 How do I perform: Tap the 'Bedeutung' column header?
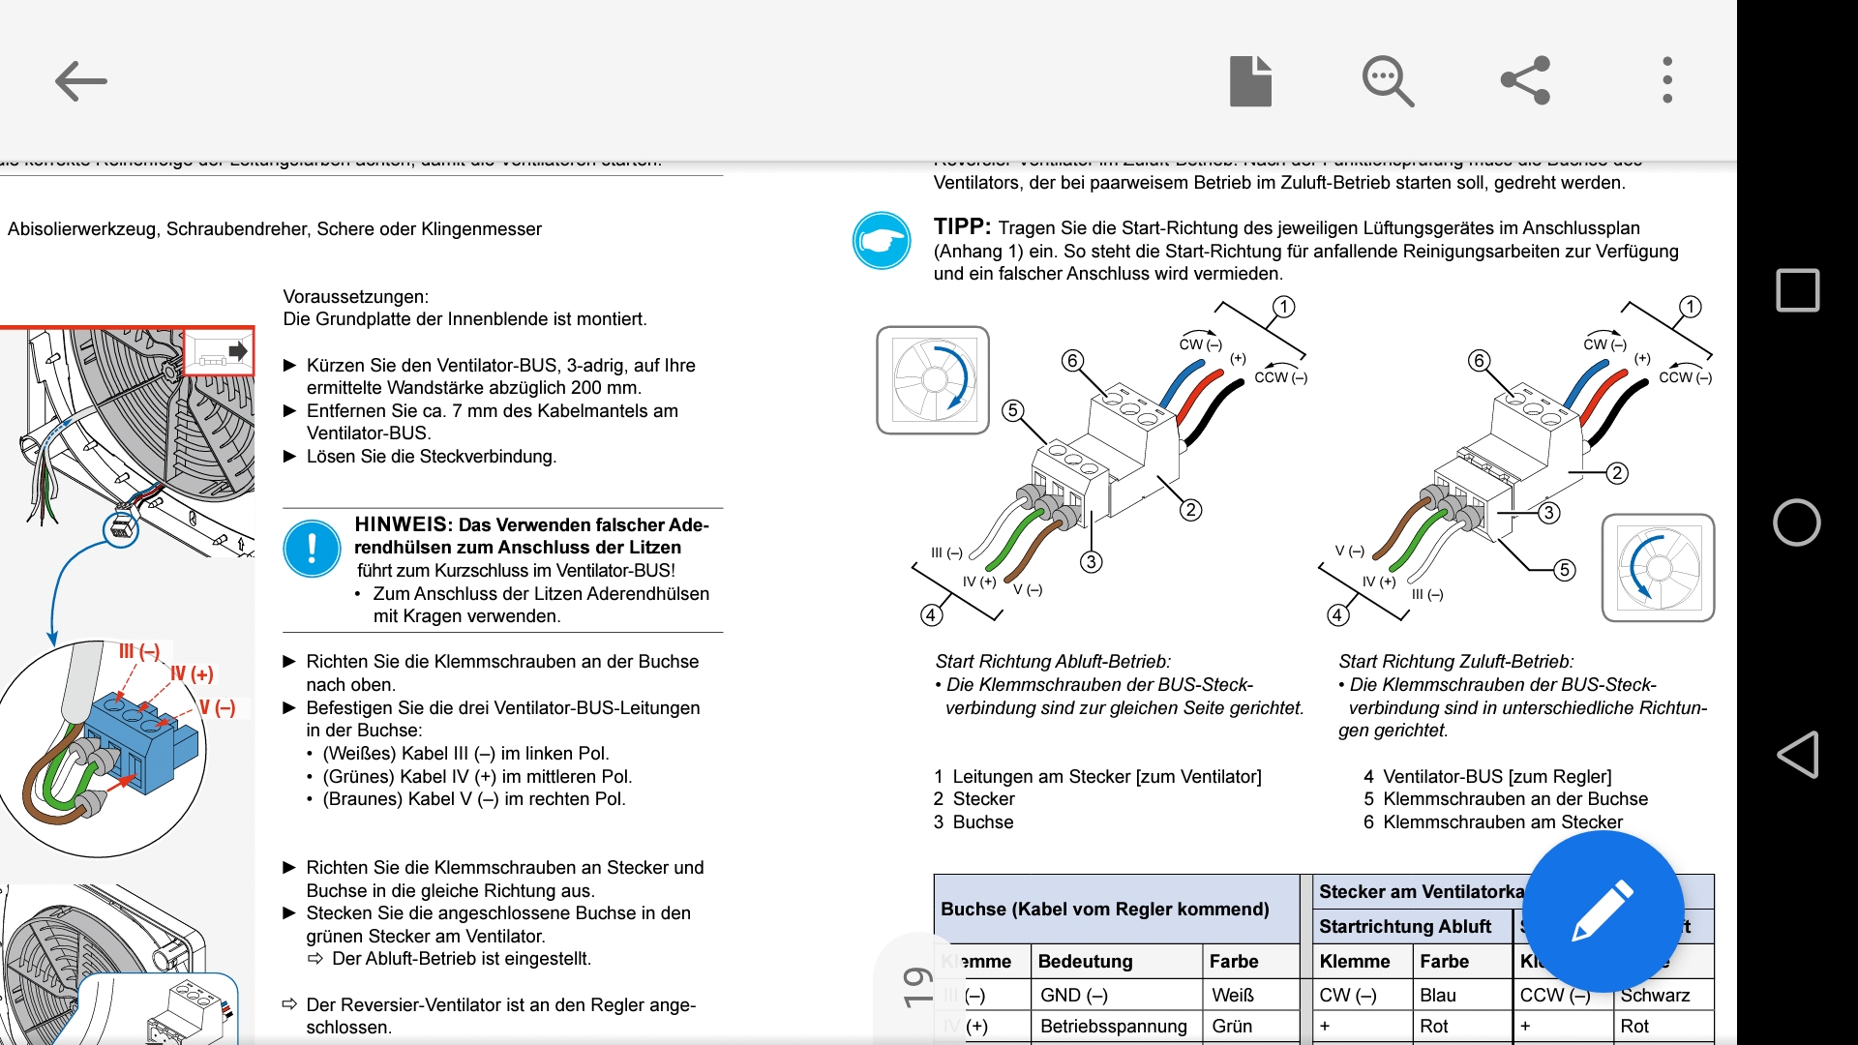coord(1085,961)
